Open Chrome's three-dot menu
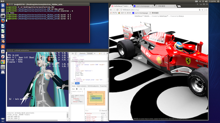Image resolution: width=220 pixels, height=123 pixels. pos(206,10)
